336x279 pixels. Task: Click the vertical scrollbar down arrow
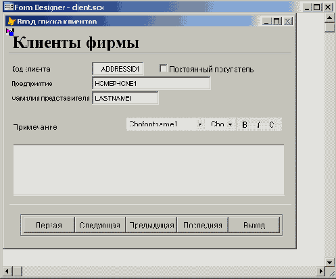click(329, 262)
